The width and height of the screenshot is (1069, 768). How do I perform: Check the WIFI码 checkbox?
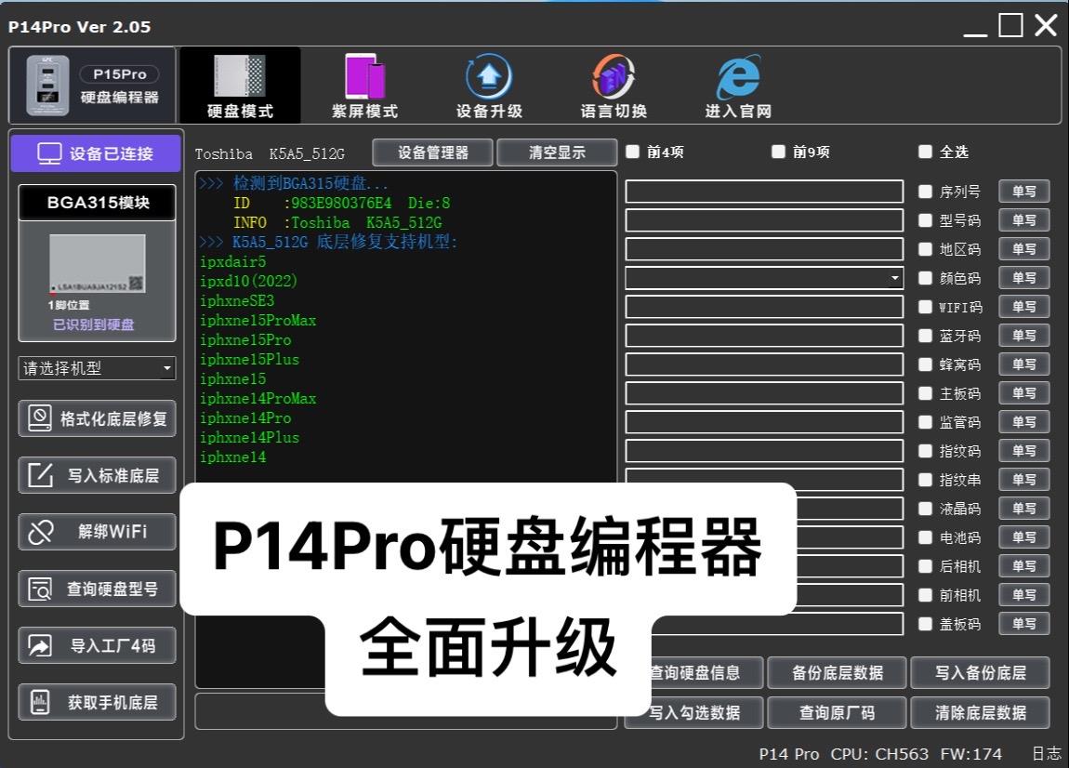pyautogui.click(x=925, y=307)
